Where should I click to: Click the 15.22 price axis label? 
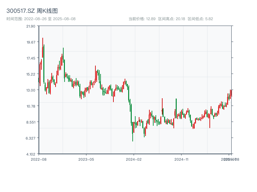(31, 74)
